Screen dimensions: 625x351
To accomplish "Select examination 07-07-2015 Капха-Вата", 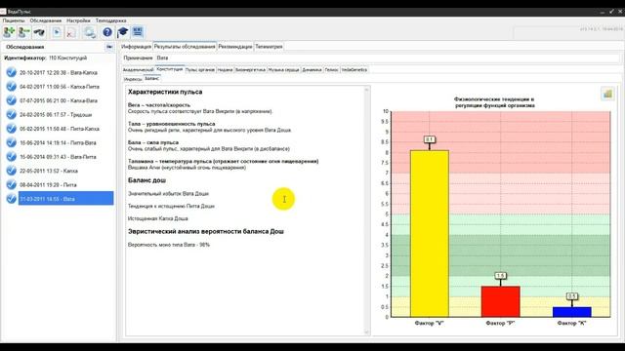I will click(x=59, y=100).
